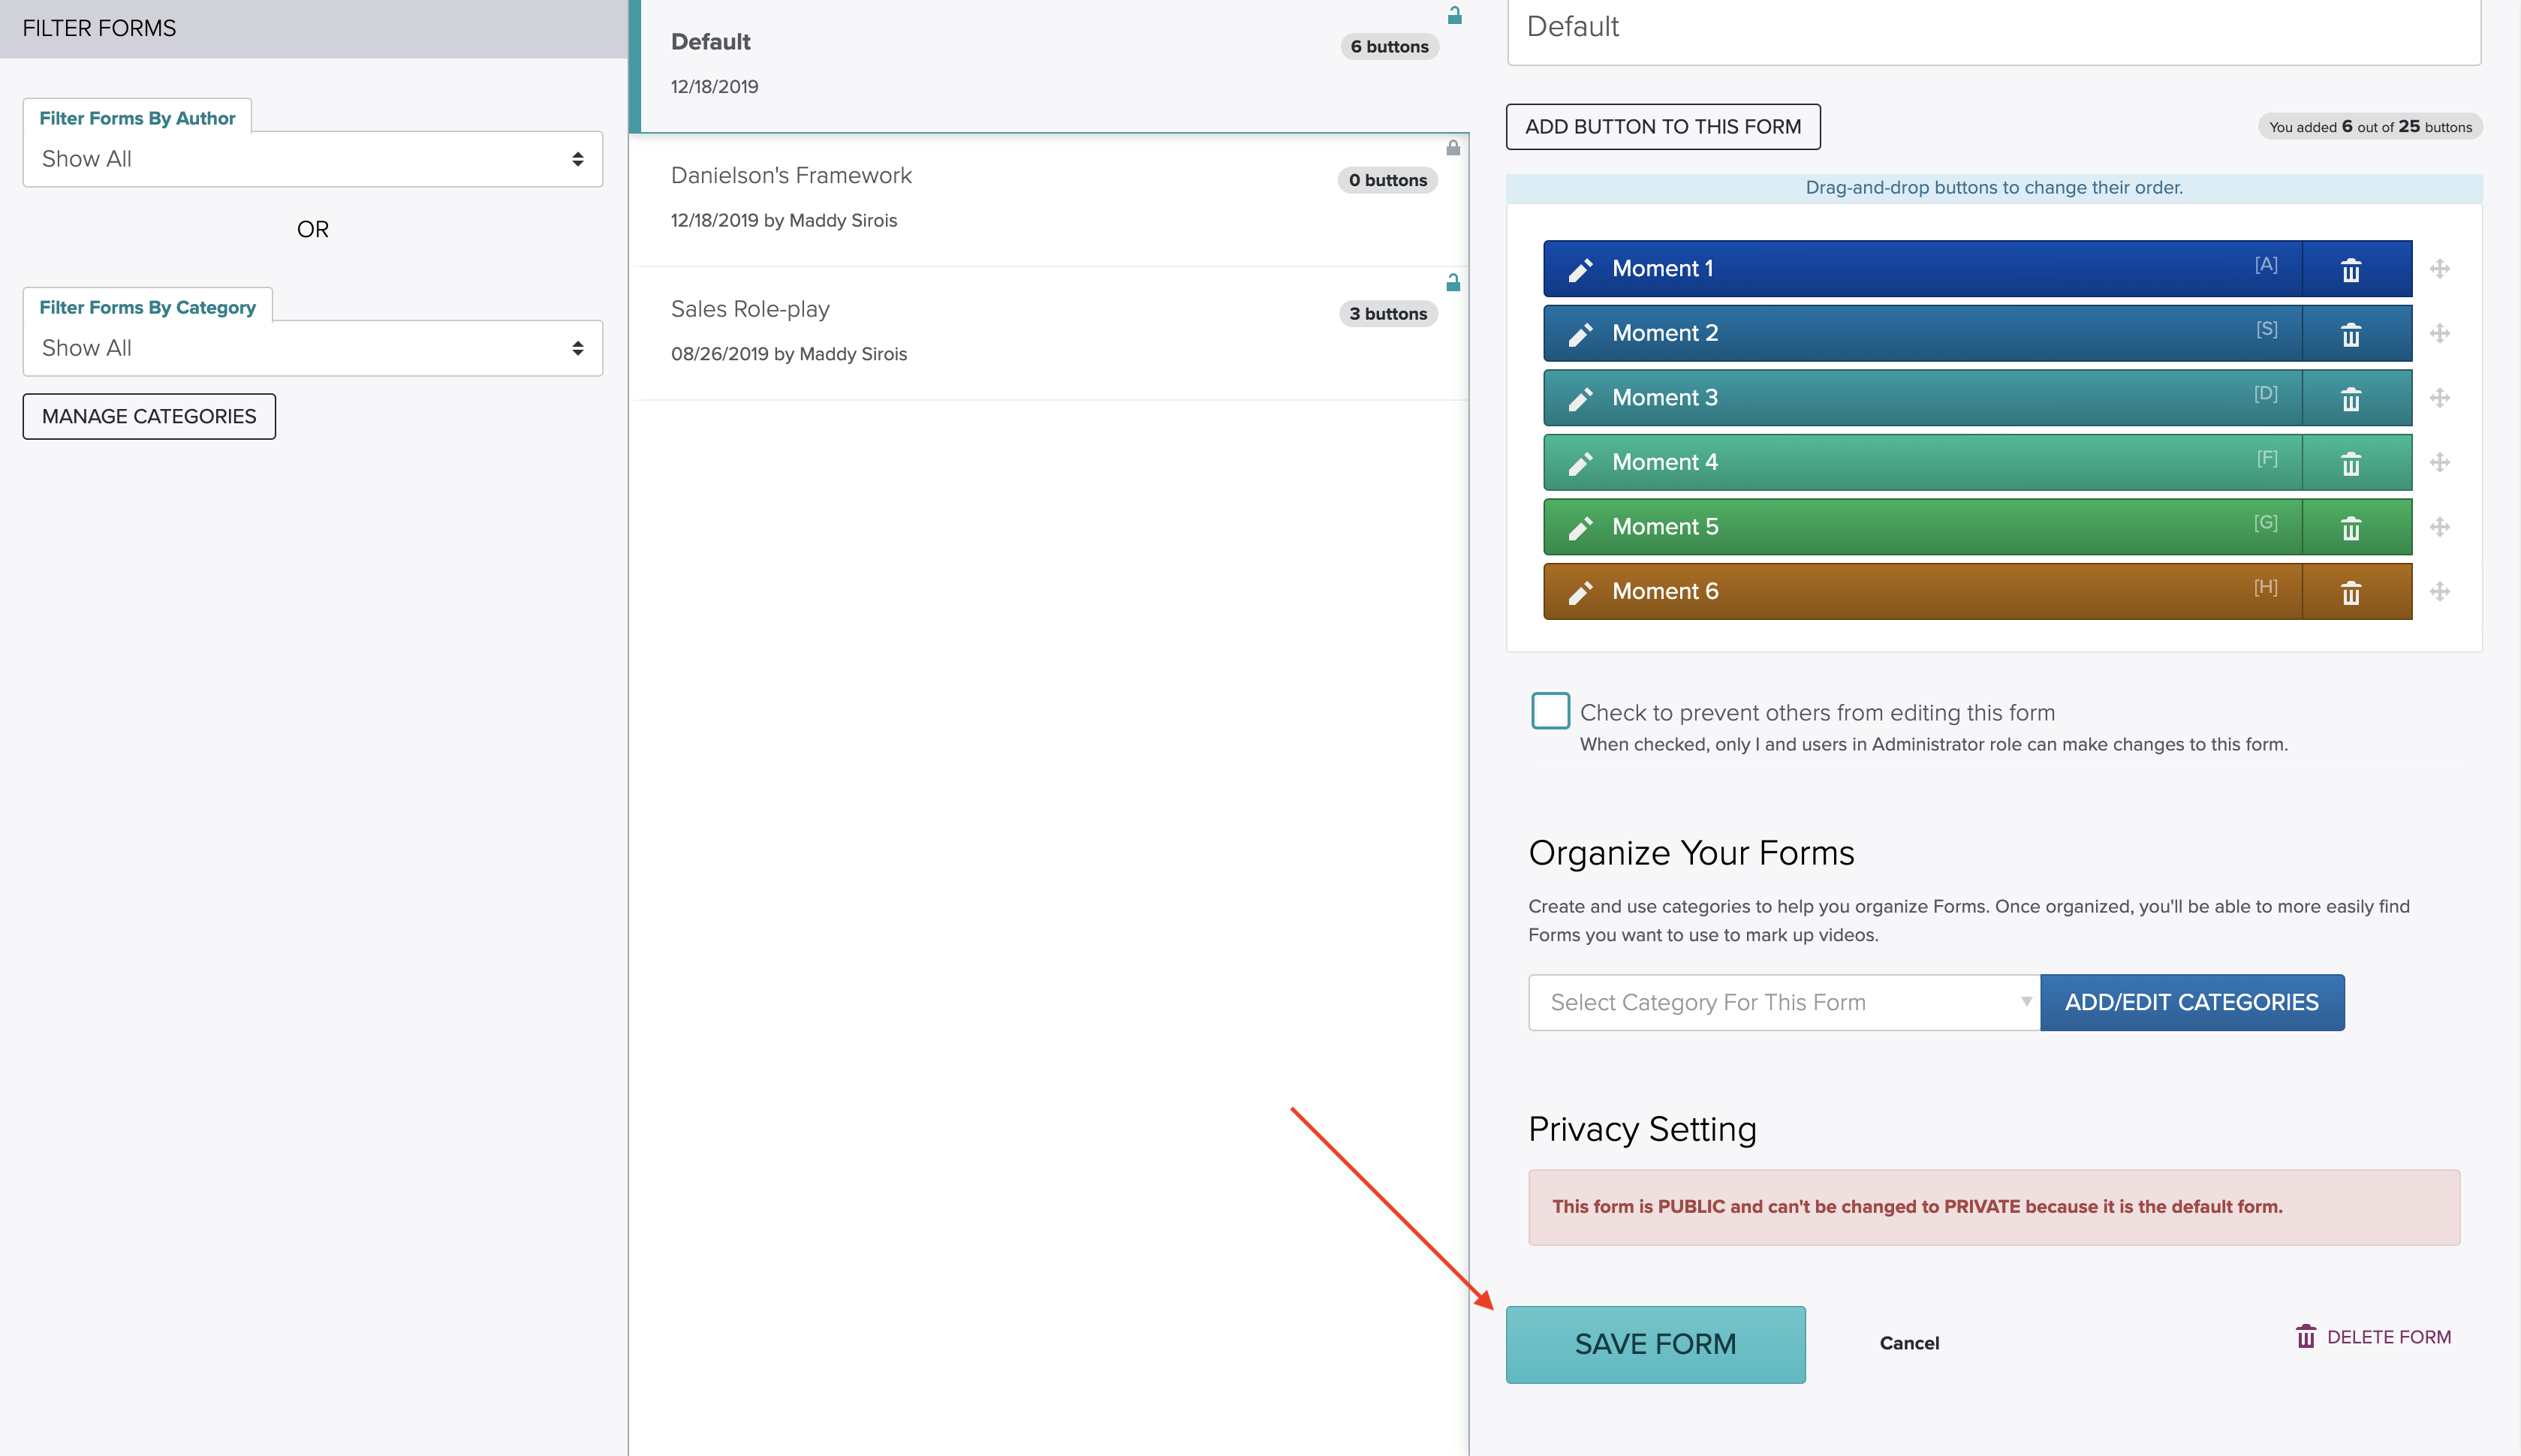Click the move handle beside Moment 2
This screenshot has width=2521, height=1456.
pyautogui.click(x=2440, y=333)
